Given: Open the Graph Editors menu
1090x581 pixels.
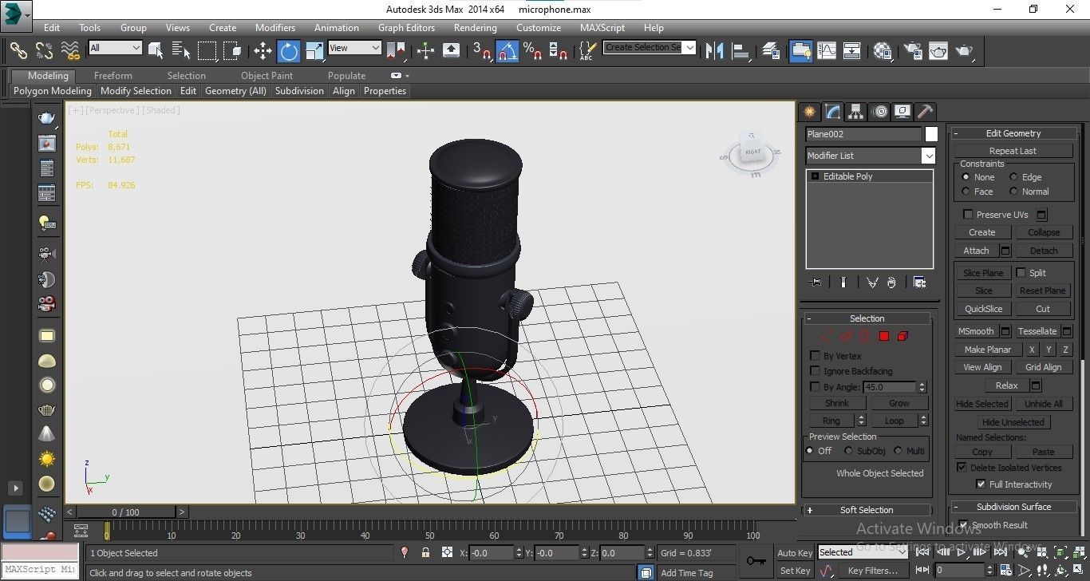Looking at the screenshot, I should (406, 28).
